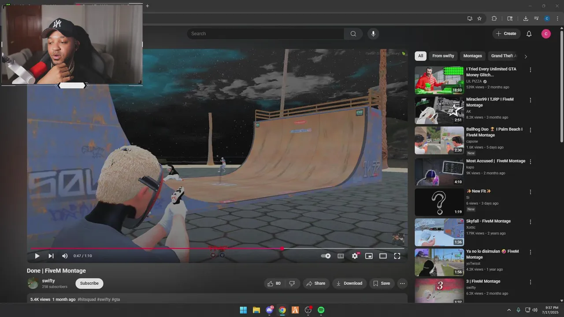The width and height of the screenshot is (564, 317).
Task: Open Spotify from taskbar
Action: coord(321,310)
